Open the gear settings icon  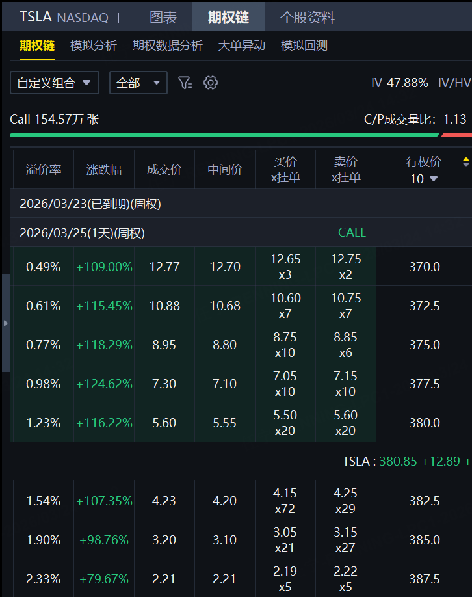[x=211, y=83]
